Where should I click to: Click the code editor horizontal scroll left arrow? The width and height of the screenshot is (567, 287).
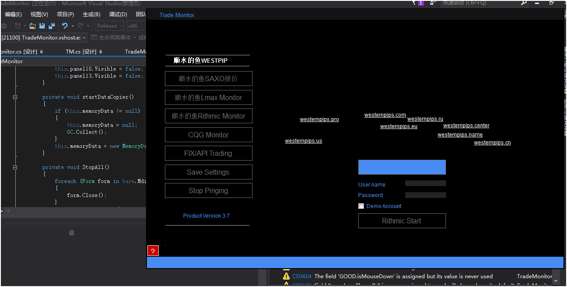(x=7, y=211)
